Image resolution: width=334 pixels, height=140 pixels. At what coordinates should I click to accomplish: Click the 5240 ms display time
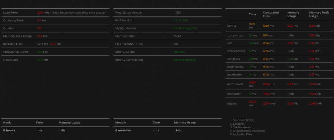coord(252,104)
